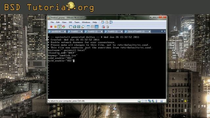Click the hostname line in the console
The width and height of the screenshot is (210, 118).
pos(67,50)
